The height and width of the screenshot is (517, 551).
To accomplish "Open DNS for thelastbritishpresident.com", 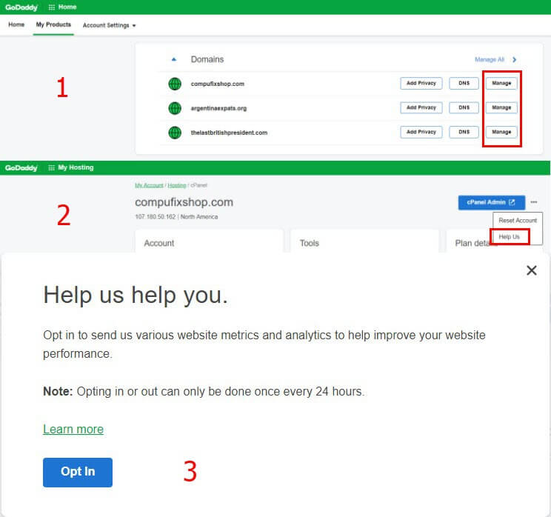I will coord(464,132).
